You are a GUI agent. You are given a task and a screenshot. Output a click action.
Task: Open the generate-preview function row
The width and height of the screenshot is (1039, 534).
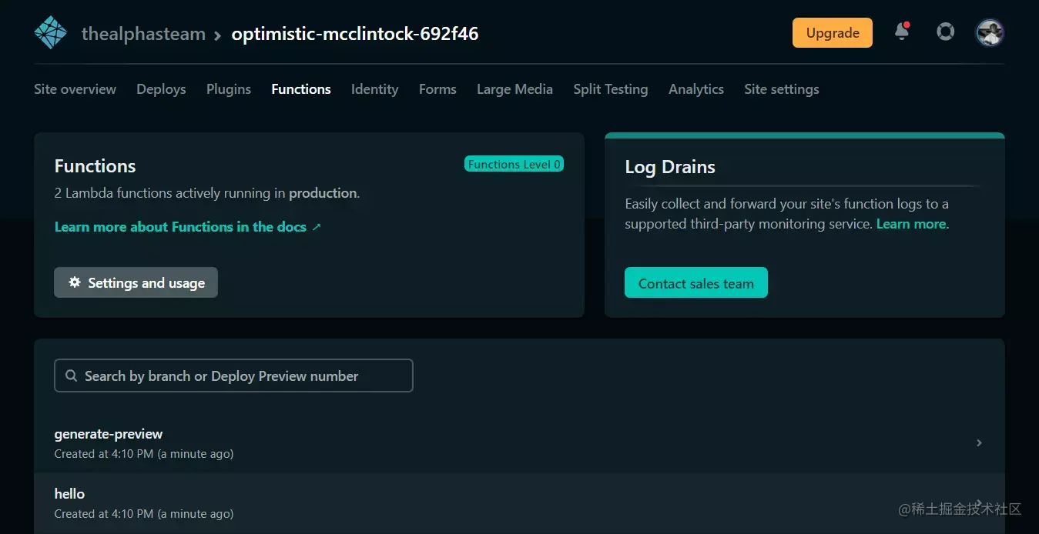click(519, 442)
